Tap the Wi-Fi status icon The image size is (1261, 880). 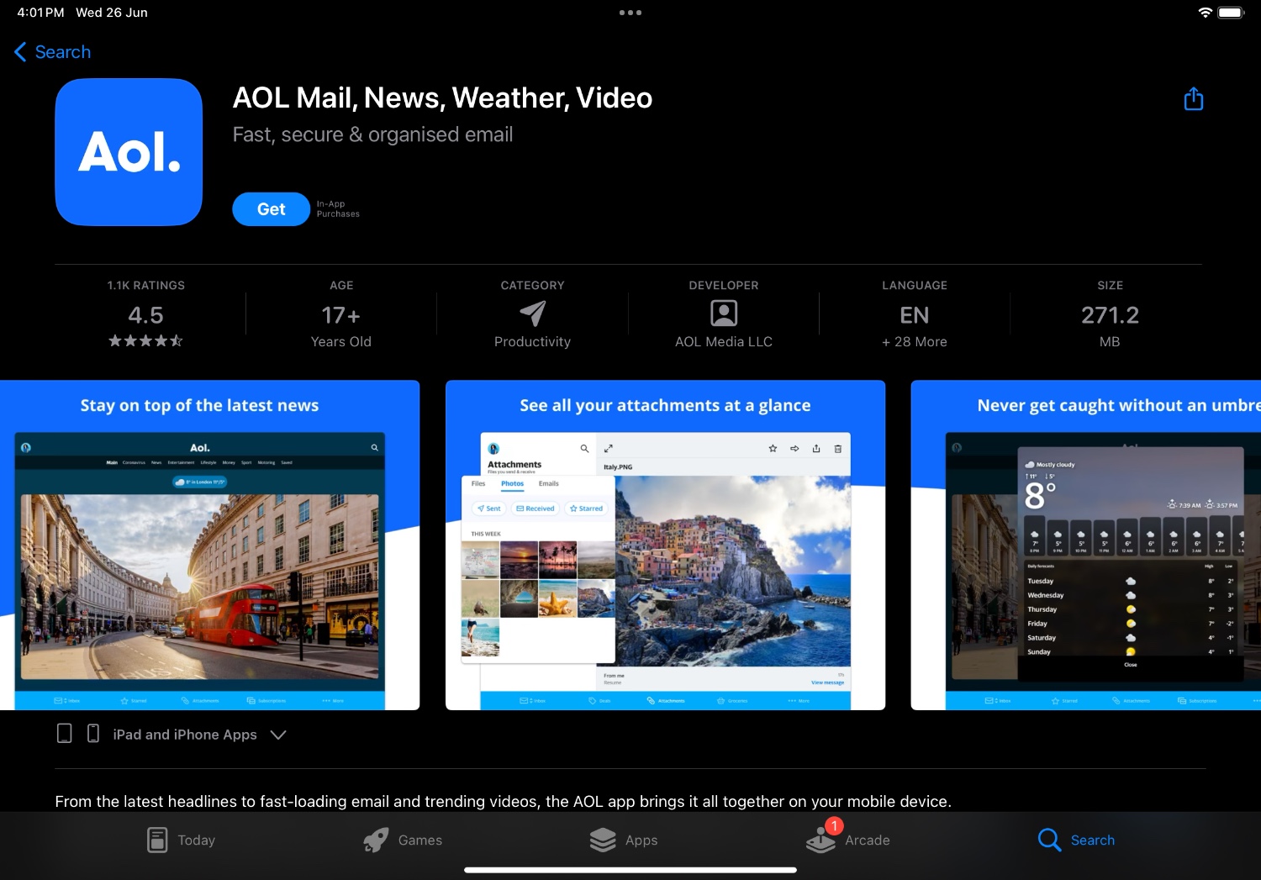1206,13
